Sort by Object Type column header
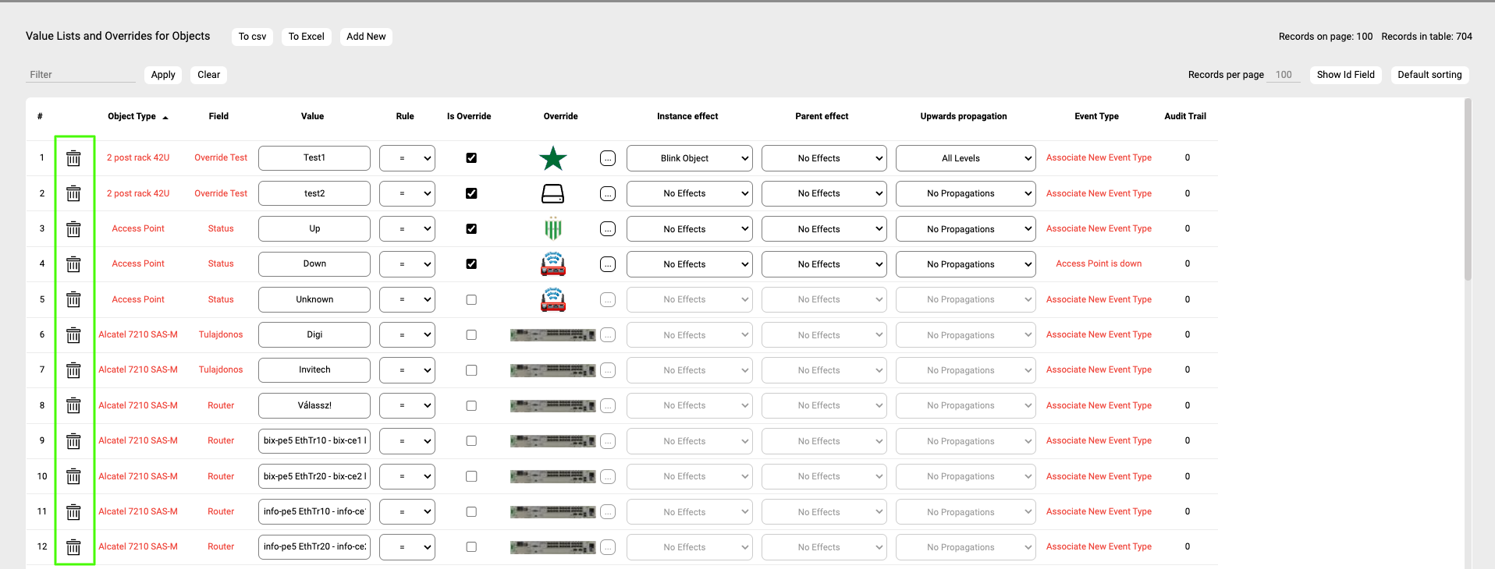1495x569 pixels. point(132,116)
